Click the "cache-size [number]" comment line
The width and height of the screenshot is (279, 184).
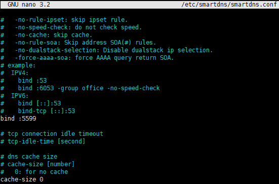pos(37,164)
